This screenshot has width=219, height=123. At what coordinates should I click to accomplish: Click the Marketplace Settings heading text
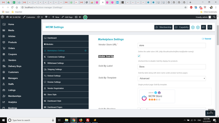[x=111, y=39]
